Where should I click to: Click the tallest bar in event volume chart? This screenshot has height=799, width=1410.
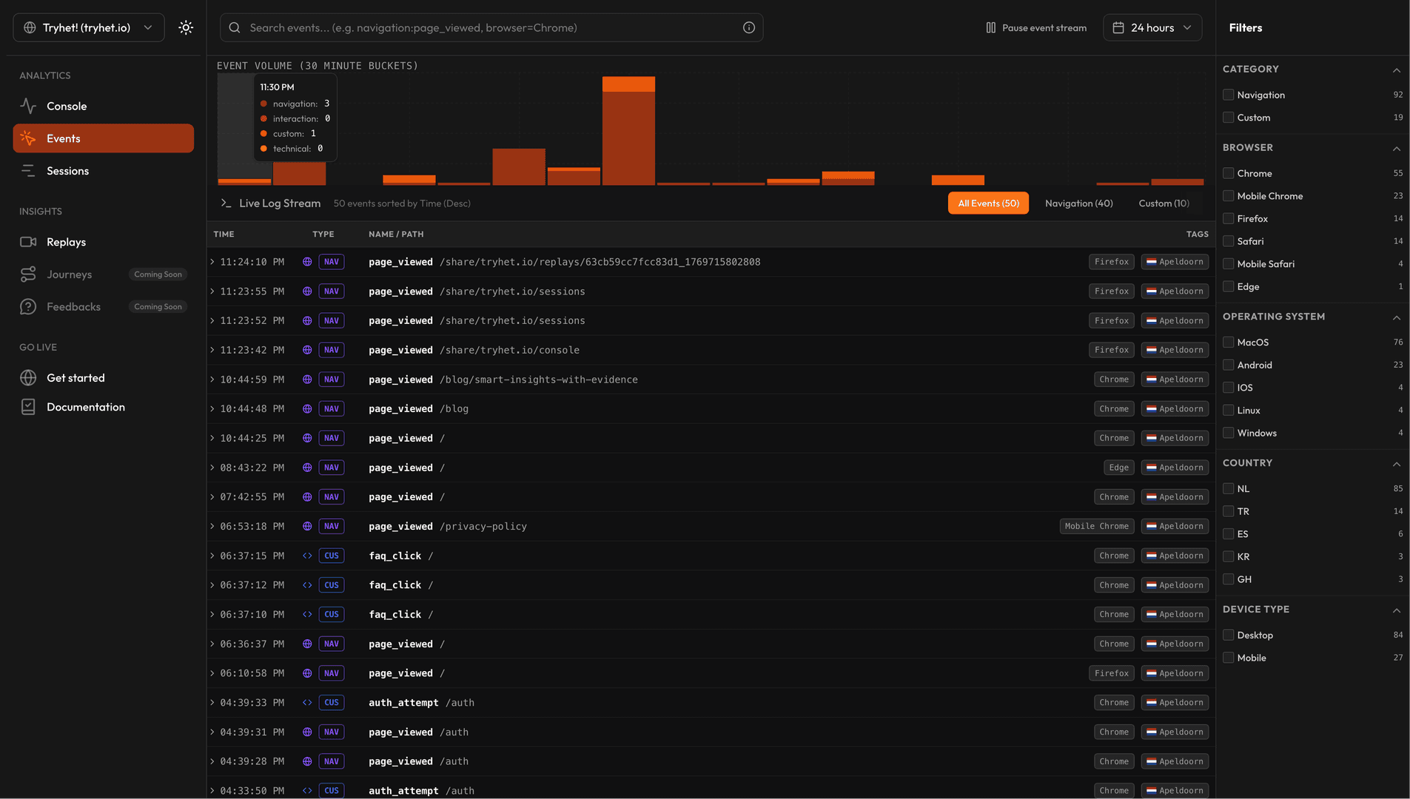(628, 133)
